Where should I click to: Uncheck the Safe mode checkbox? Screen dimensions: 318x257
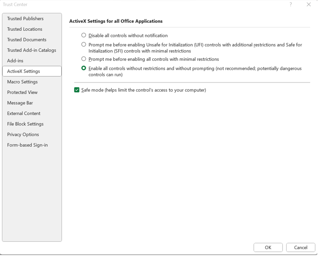point(77,89)
